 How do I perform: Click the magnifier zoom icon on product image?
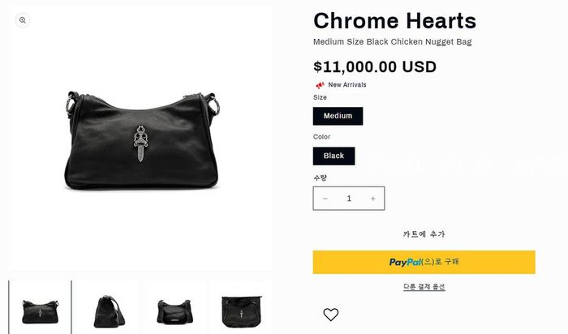click(23, 20)
